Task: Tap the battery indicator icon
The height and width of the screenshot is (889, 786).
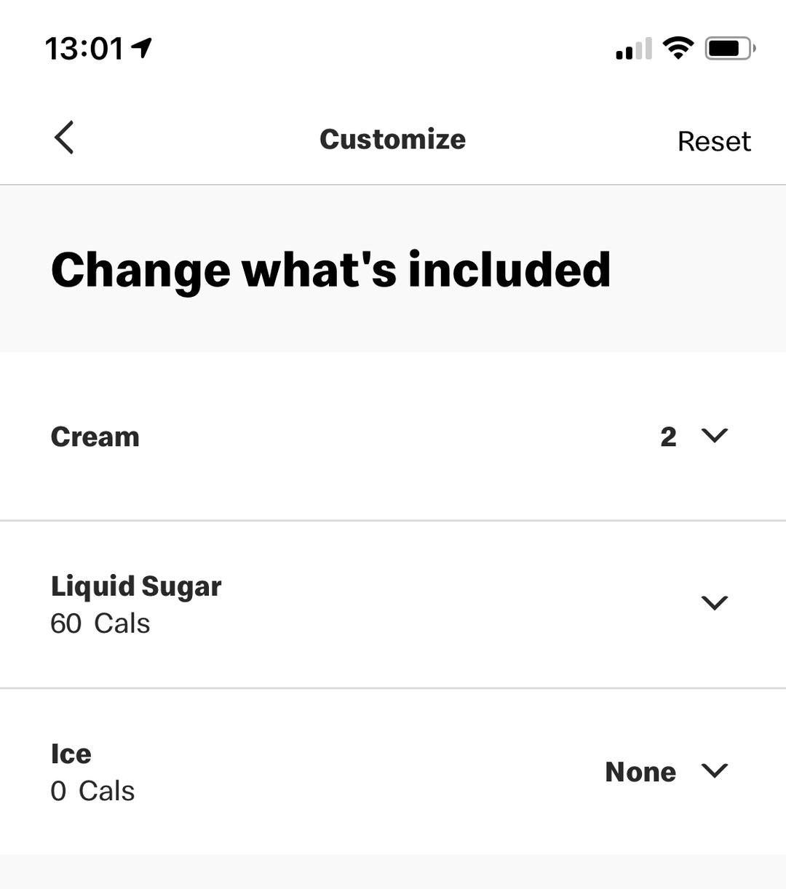Action: (x=729, y=49)
